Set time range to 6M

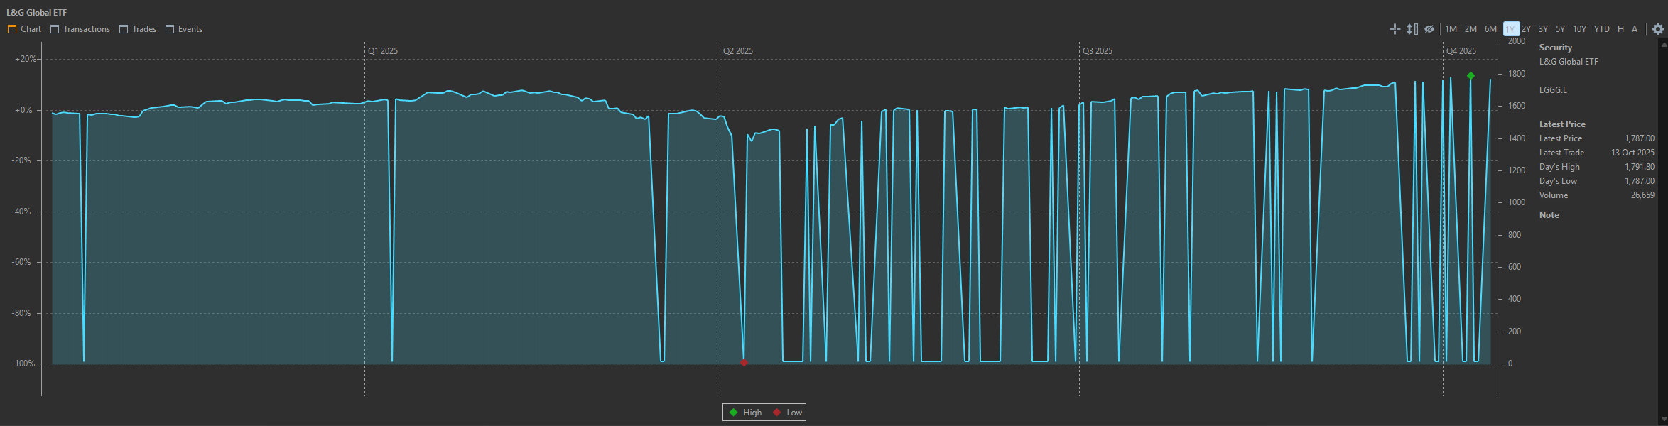coord(1490,29)
